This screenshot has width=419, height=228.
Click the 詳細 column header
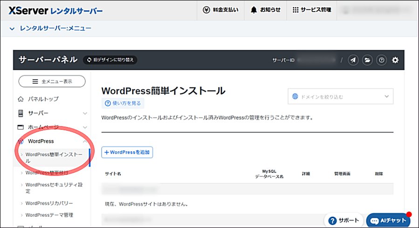coord(306,174)
